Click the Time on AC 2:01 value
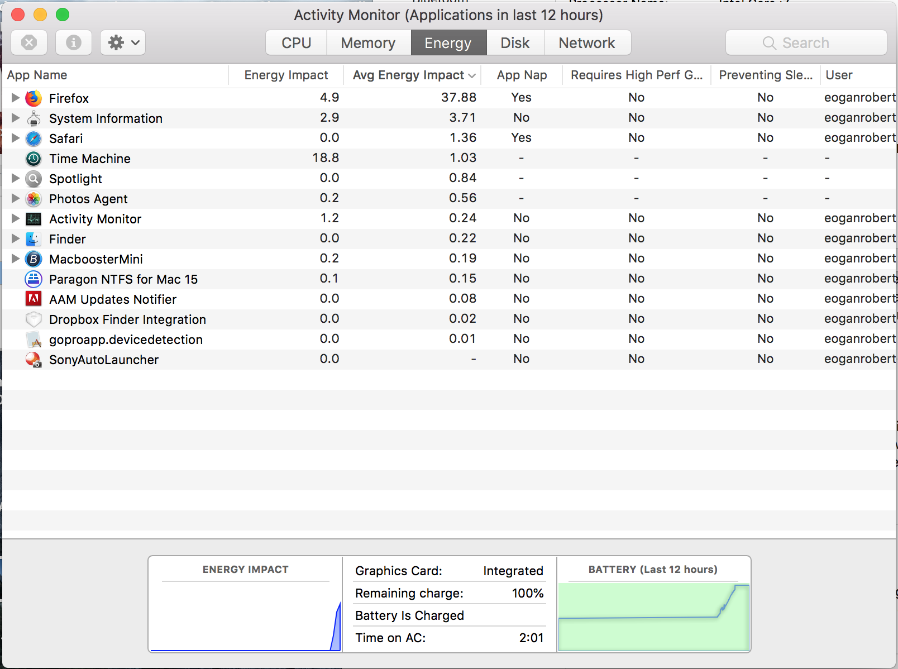Image resolution: width=898 pixels, height=669 pixels. coord(531,638)
